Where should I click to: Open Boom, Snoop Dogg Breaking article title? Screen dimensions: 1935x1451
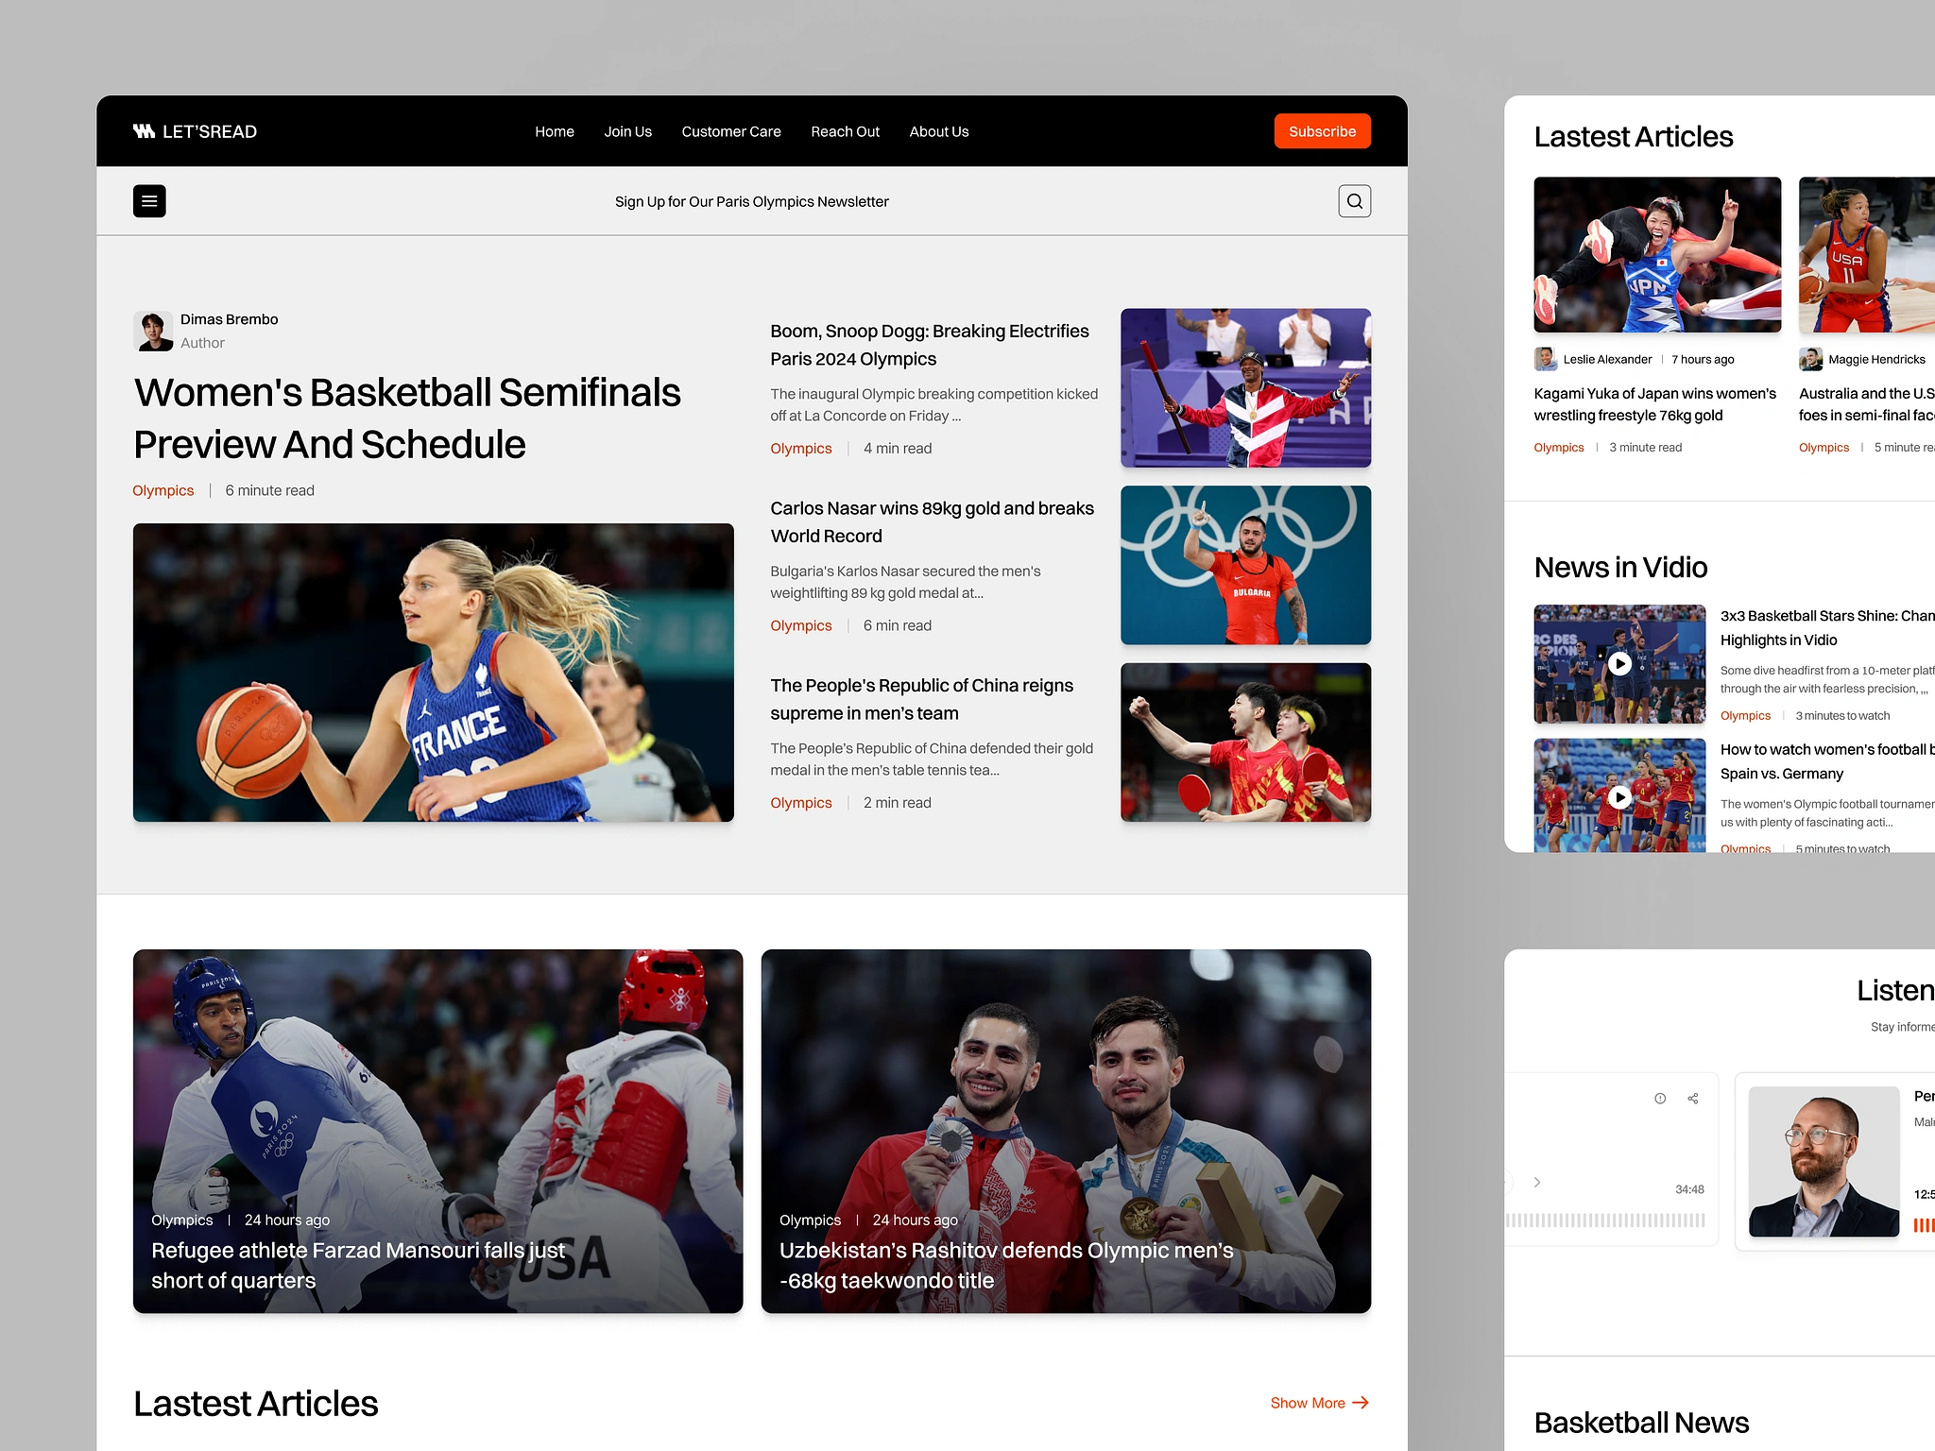[930, 345]
